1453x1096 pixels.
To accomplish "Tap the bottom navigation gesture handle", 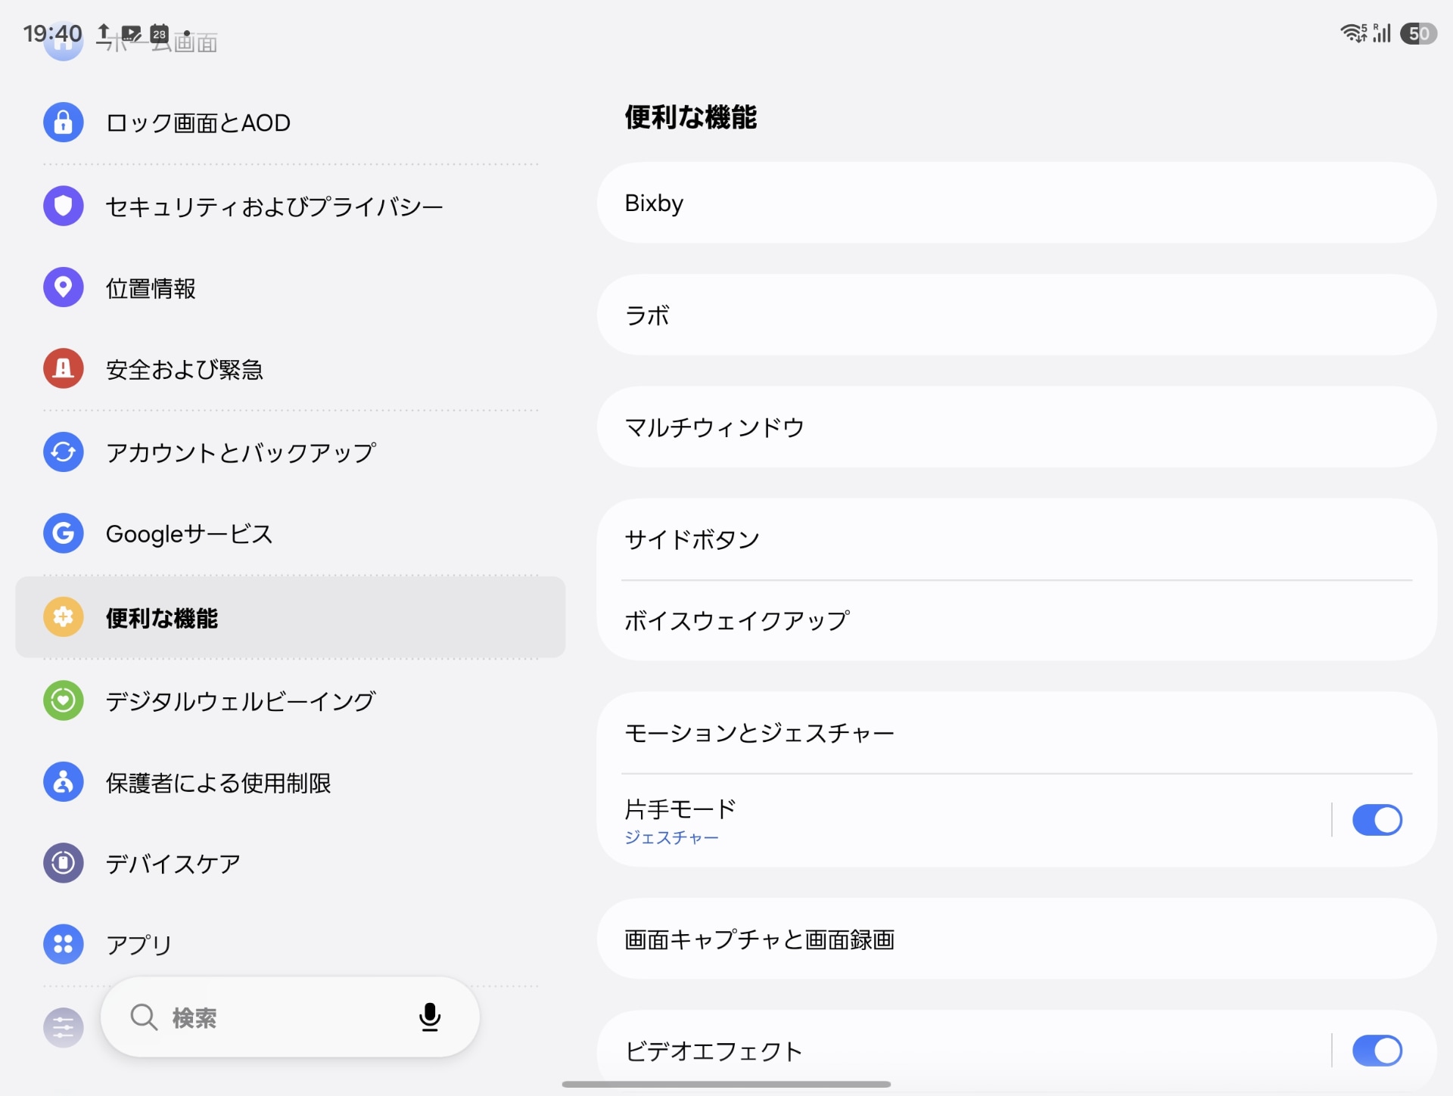I will click(726, 1084).
